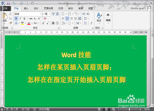Screen dimensions: 154x111
Task: Clear all formatting with eraser icon
Action: (45, 18)
